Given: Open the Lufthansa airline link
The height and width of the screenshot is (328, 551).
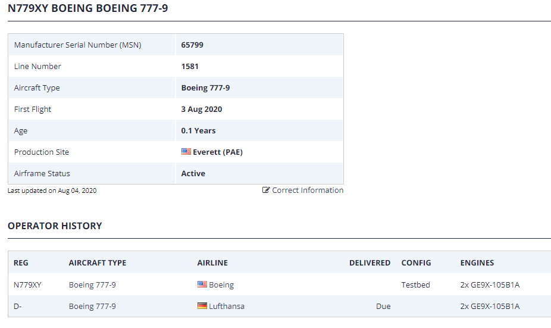Looking at the screenshot, I should click(227, 307).
